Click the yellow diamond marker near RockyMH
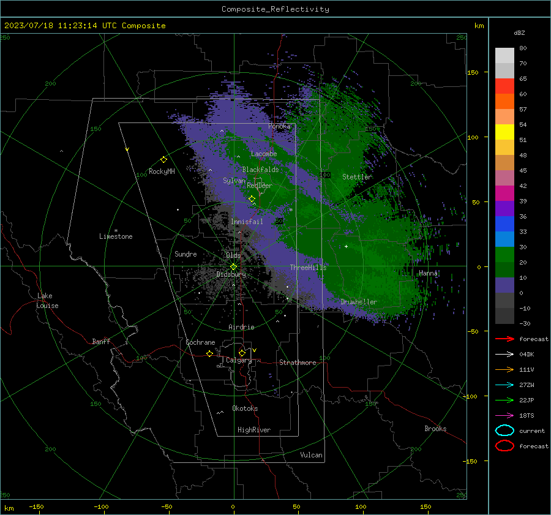551x515 pixels. [x=163, y=160]
